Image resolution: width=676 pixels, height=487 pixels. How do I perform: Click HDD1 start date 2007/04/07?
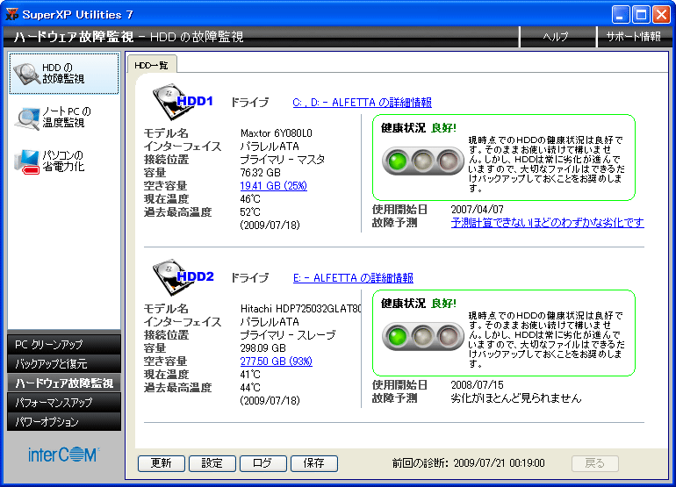click(478, 210)
